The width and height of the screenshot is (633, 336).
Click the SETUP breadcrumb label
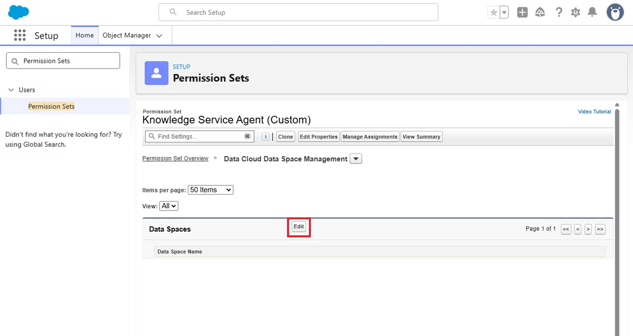point(181,67)
